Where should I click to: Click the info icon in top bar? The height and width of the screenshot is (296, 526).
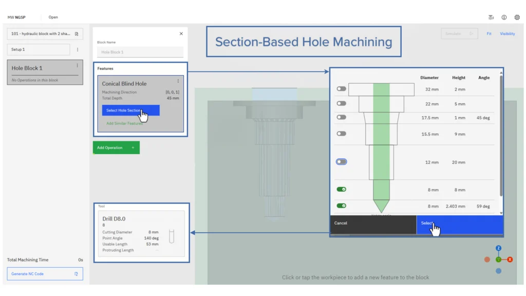tap(504, 17)
